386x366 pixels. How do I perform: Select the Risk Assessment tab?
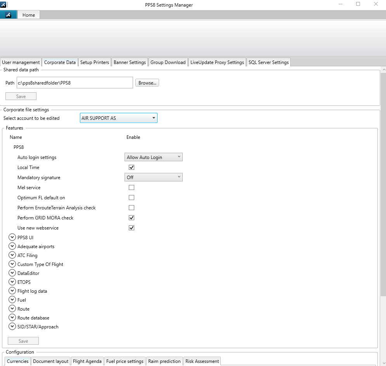(202, 361)
